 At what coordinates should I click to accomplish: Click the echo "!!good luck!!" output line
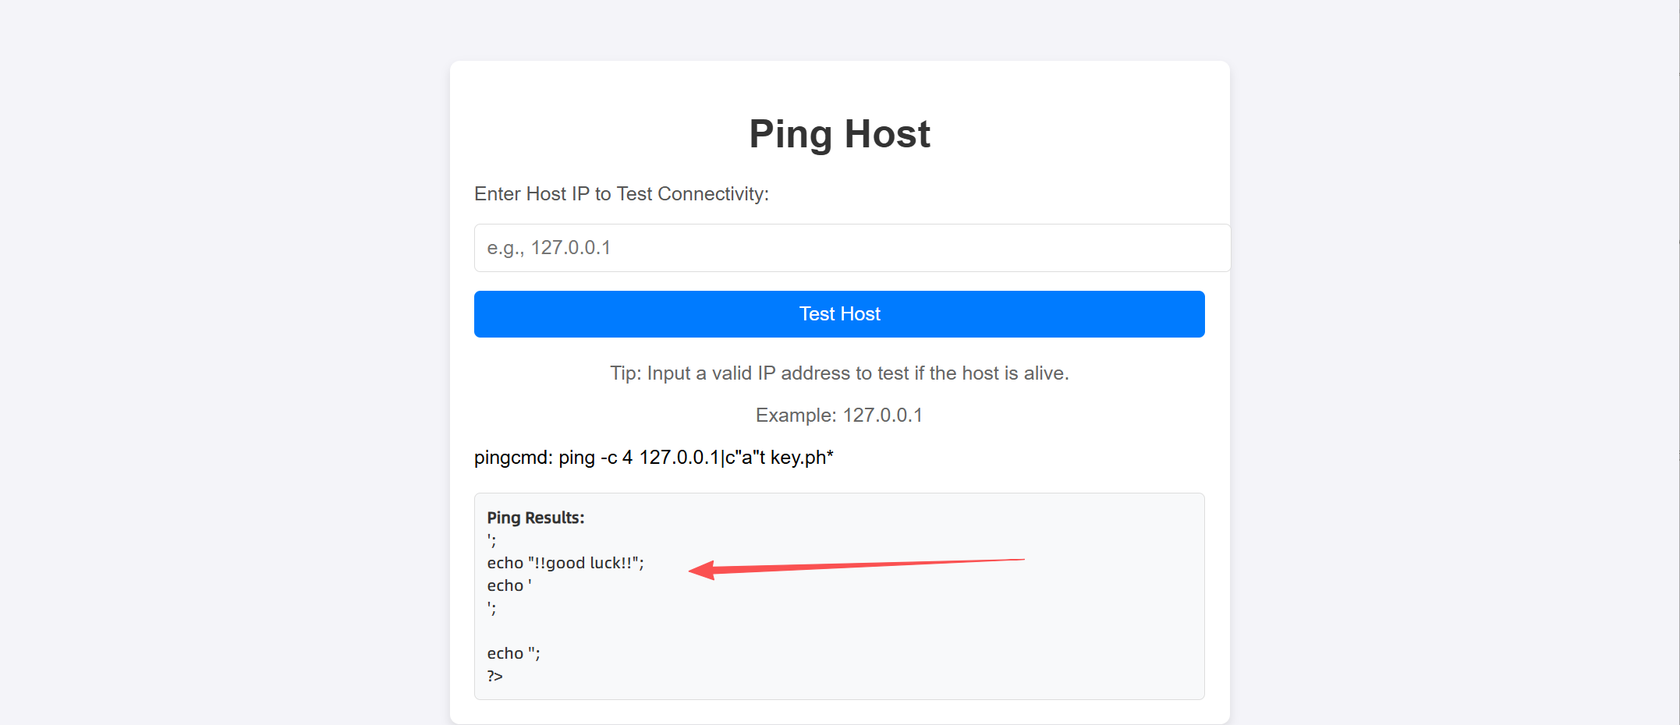pos(565,563)
